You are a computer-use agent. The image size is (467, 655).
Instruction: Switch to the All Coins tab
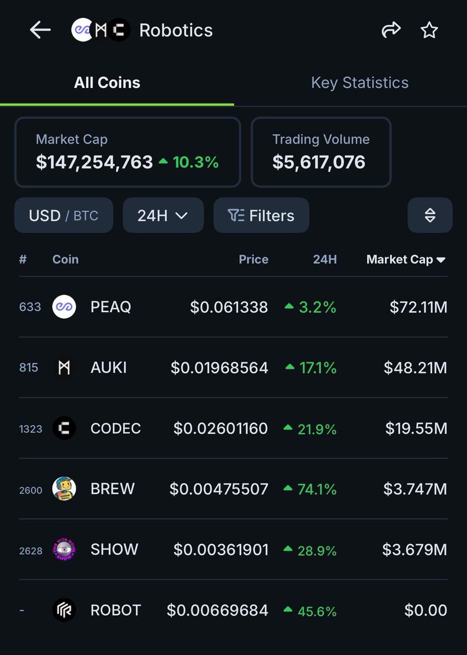point(107,83)
